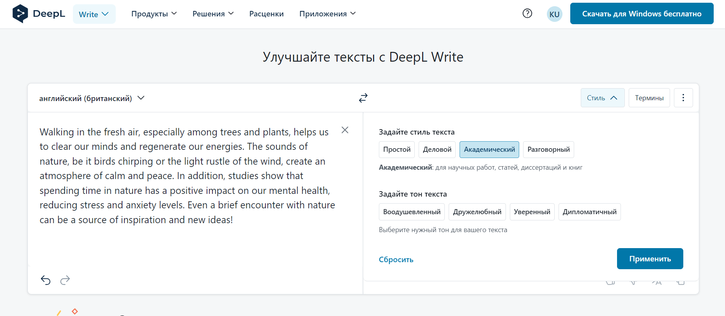The width and height of the screenshot is (725, 316).
Task: Open the Продукты menu
Action: (x=154, y=14)
